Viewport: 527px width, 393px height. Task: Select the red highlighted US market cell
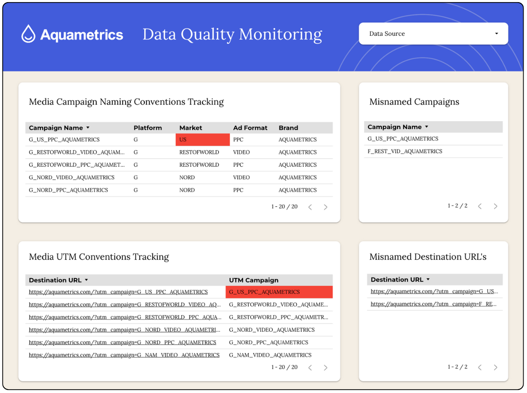tap(202, 140)
